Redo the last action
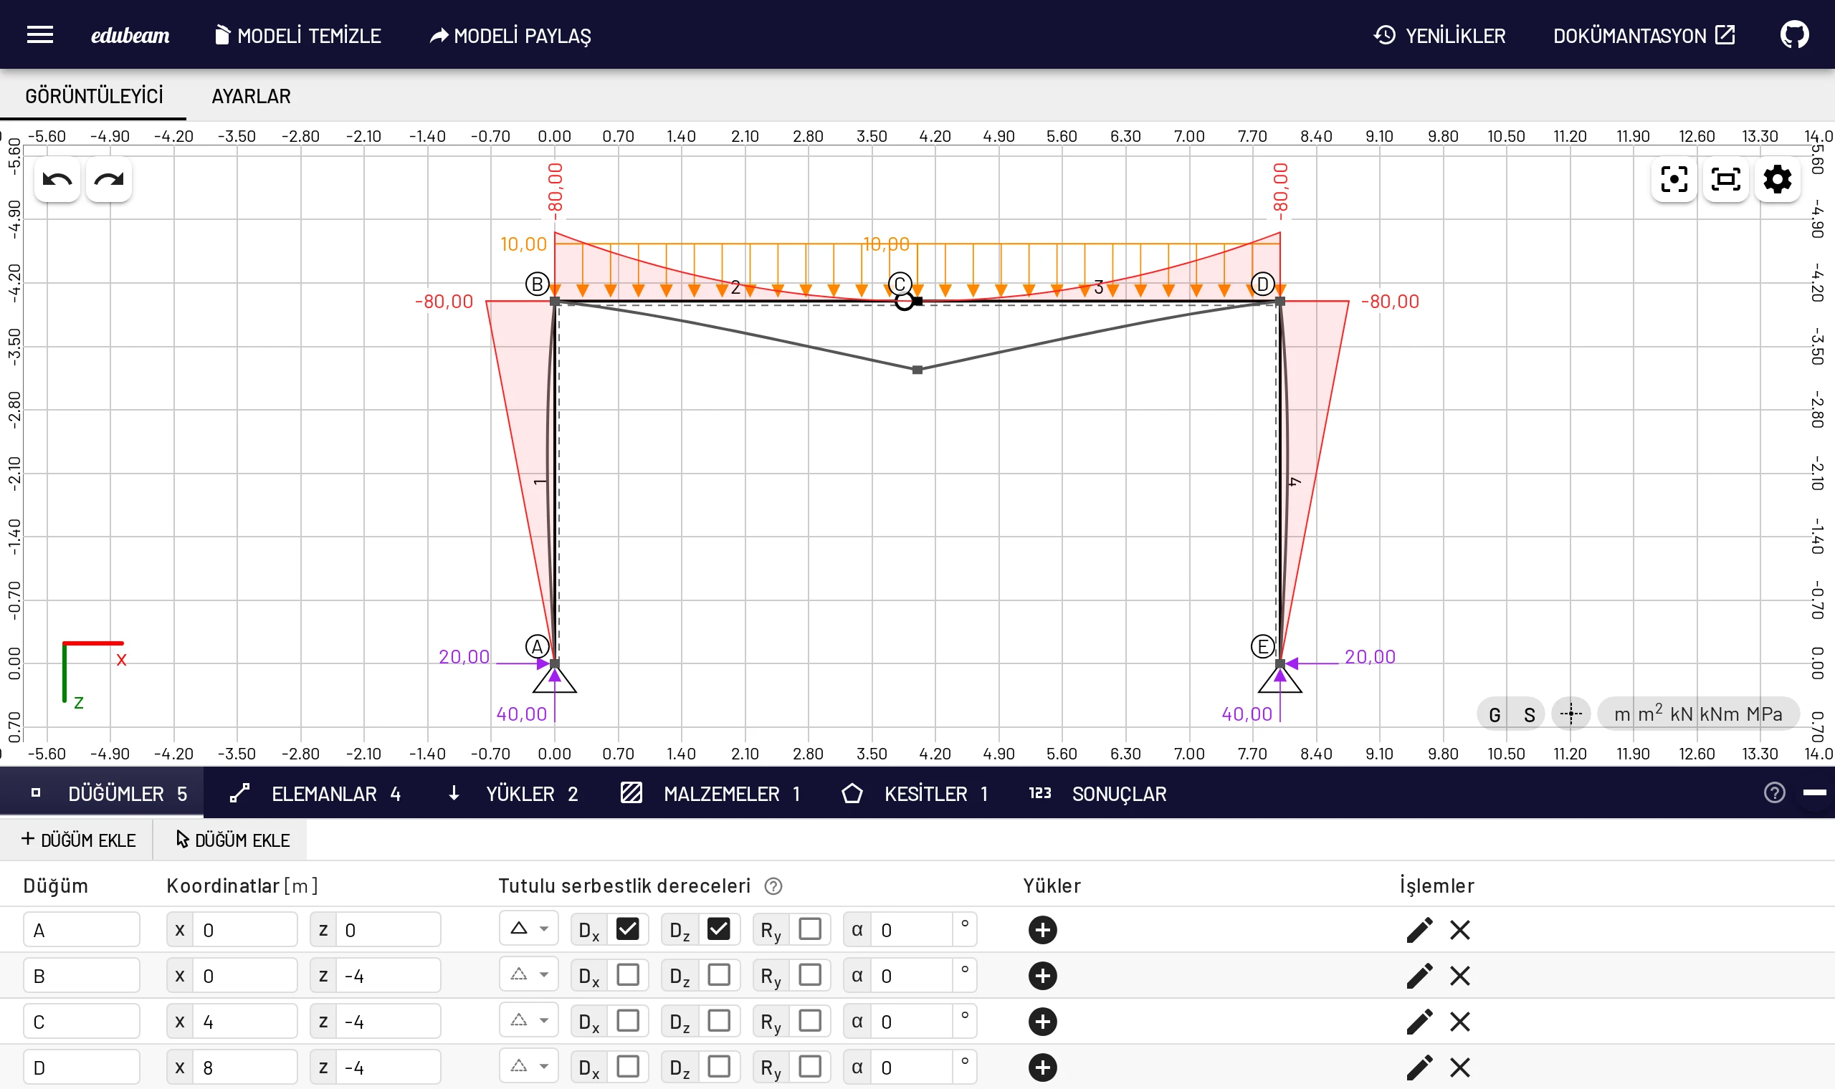This screenshot has height=1089, width=1835. pos(109,179)
